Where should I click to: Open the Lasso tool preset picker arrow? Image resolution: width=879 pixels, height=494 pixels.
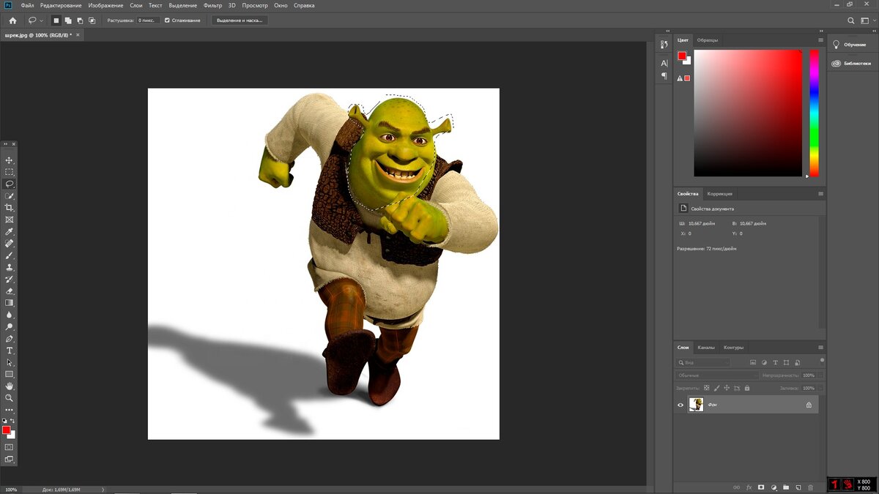pyautogui.click(x=42, y=20)
